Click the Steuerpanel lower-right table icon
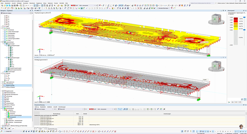 pos(245,99)
